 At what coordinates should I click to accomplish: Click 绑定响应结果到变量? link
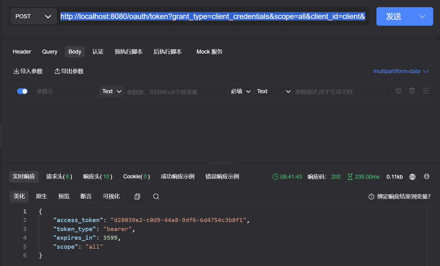pyautogui.click(x=404, y=197)
